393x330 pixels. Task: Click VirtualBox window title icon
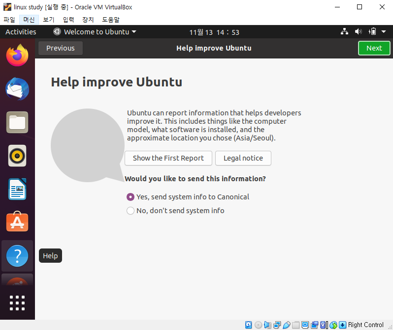[x=7, y=7]
